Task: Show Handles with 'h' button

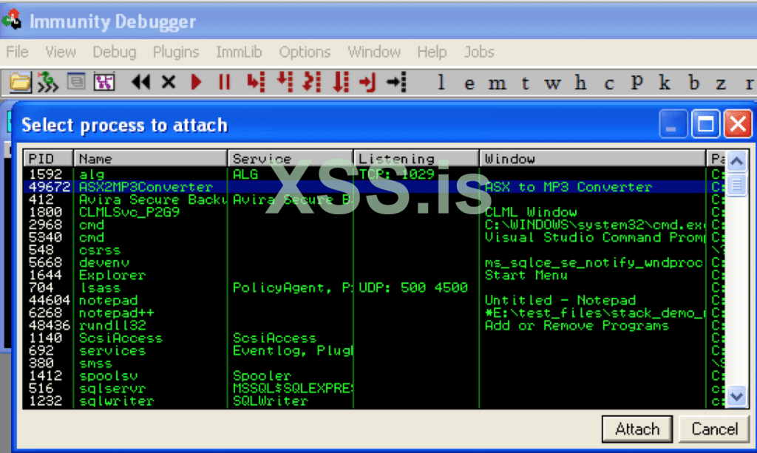Action: click(581, 83)
